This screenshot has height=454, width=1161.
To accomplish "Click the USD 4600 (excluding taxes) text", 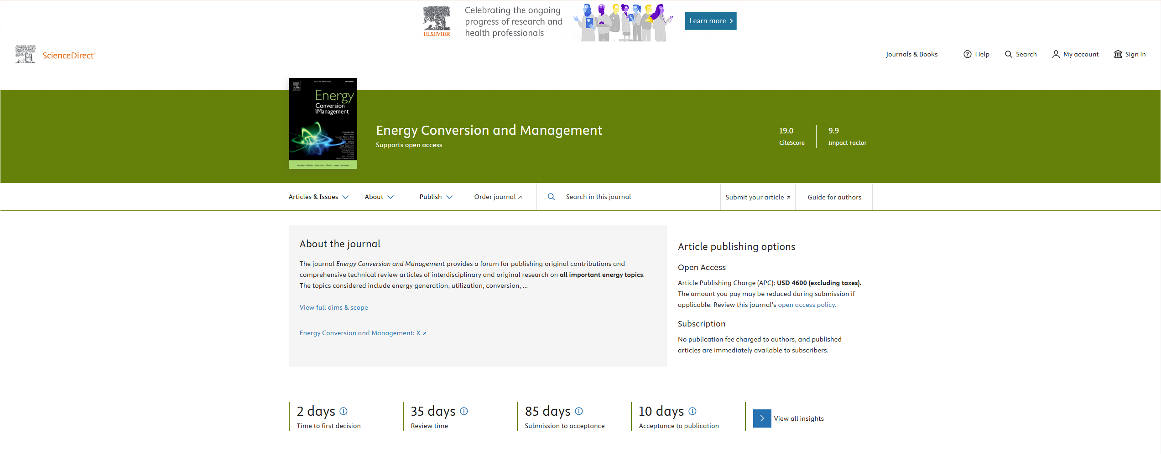I will click(819, 283).
